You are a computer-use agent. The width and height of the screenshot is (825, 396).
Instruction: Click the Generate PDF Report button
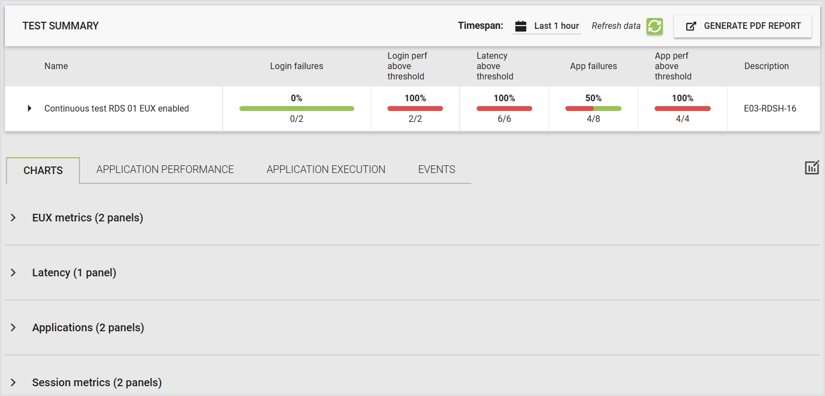[743, 26]
